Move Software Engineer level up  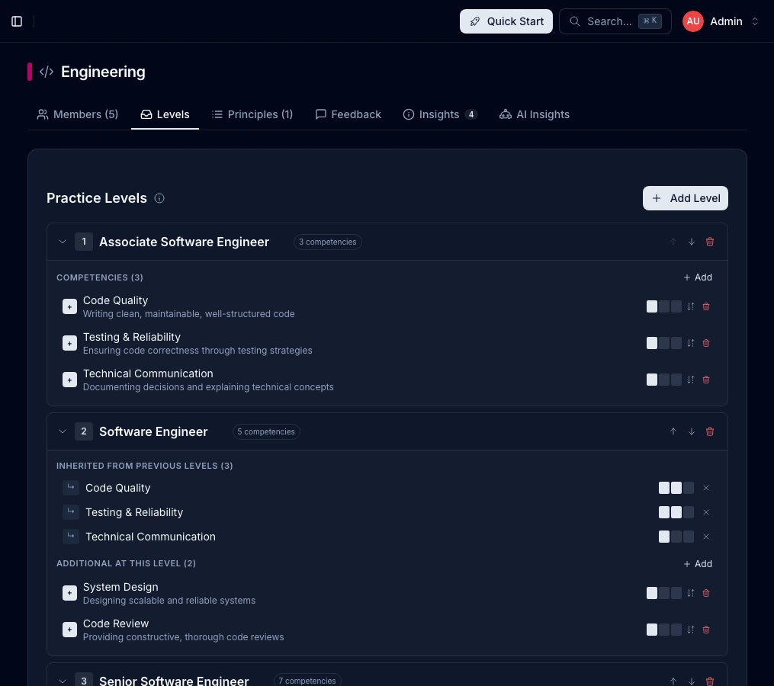(673, 432)
